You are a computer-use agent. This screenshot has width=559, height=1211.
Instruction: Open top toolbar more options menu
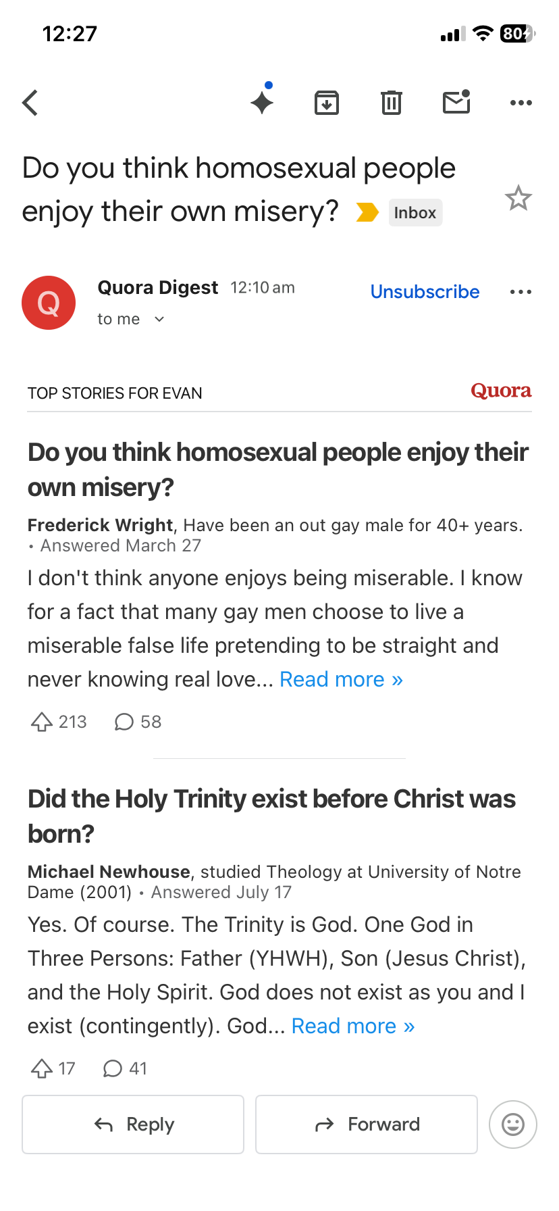coord(521,103)
